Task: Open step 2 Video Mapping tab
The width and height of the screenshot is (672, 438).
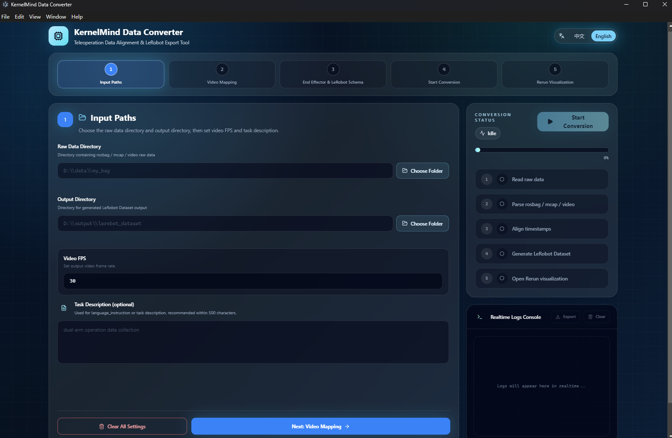Action: (x=222, y=74)
